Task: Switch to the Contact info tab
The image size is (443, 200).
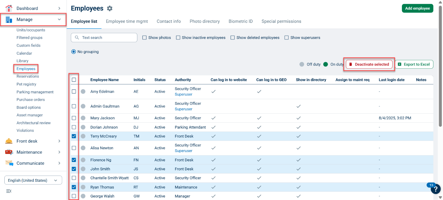Action: tap(169, 21)
